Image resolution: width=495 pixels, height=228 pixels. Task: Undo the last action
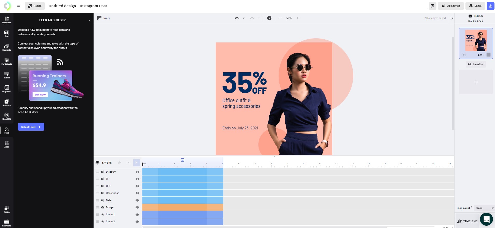[x=237, y=18]
